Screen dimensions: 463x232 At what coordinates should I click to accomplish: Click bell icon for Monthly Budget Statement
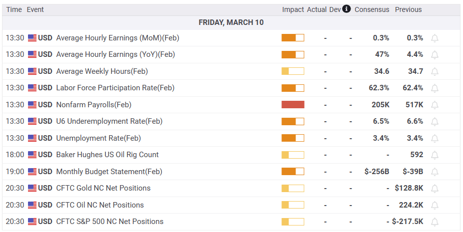(x=434, y=172)
